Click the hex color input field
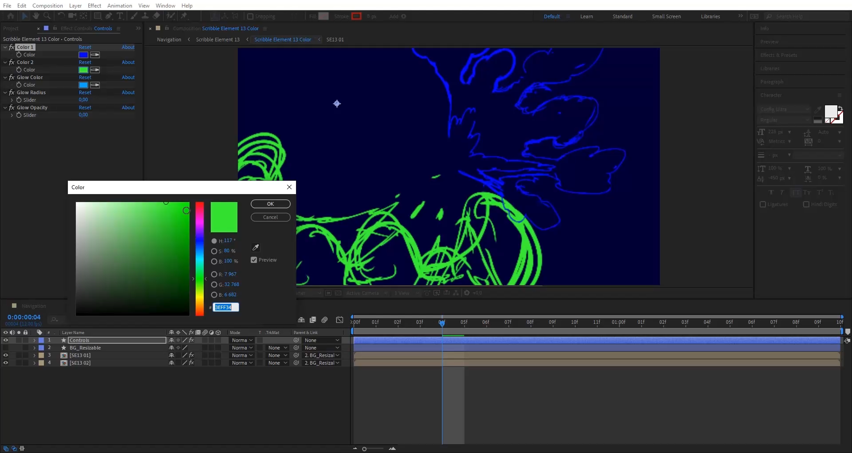This screenshot has width=852, height=453. [225, 307]
